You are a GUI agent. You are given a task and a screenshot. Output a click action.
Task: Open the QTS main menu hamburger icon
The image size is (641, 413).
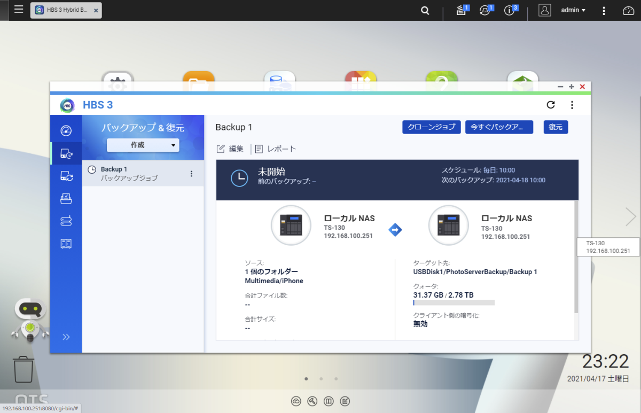[x=19, y=10]
